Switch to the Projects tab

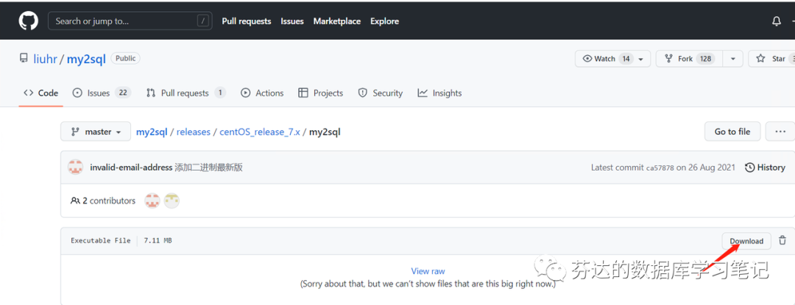click(x=320, y=93)
